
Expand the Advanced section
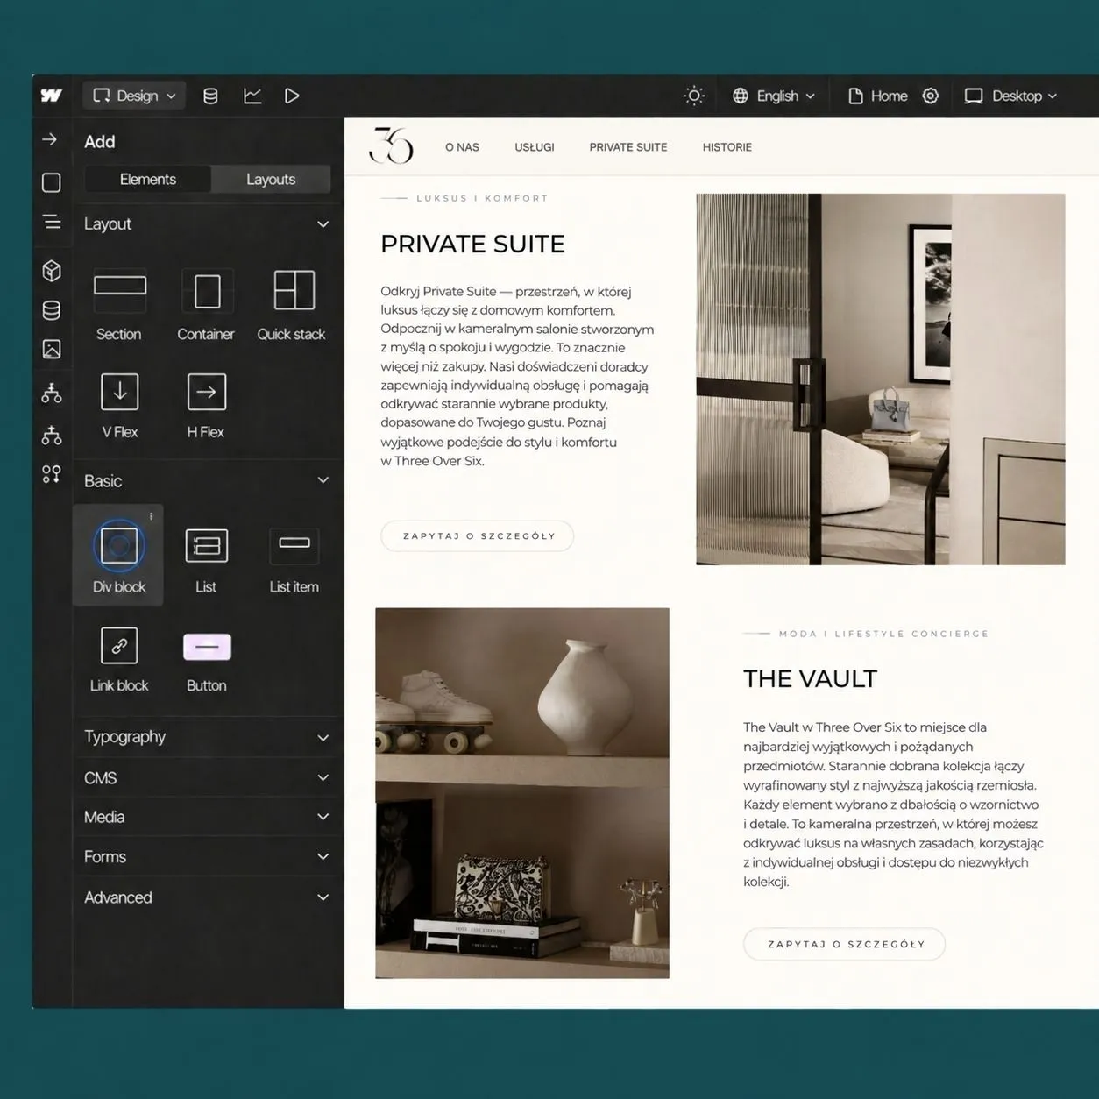pyautogui.click(x=207, y=897)
